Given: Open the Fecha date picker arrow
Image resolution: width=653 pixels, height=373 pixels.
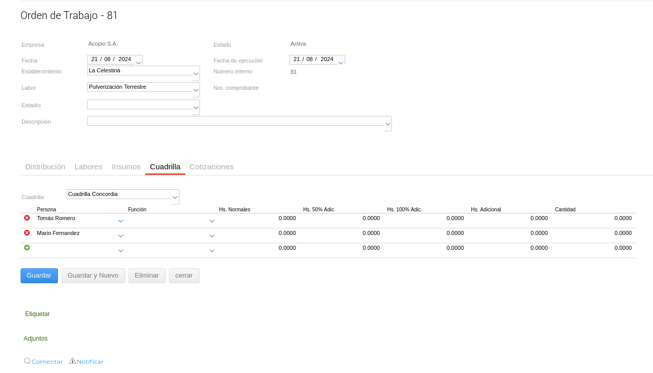Looking at the screenshot, I should pyautogui.click(x=138, y=63).
